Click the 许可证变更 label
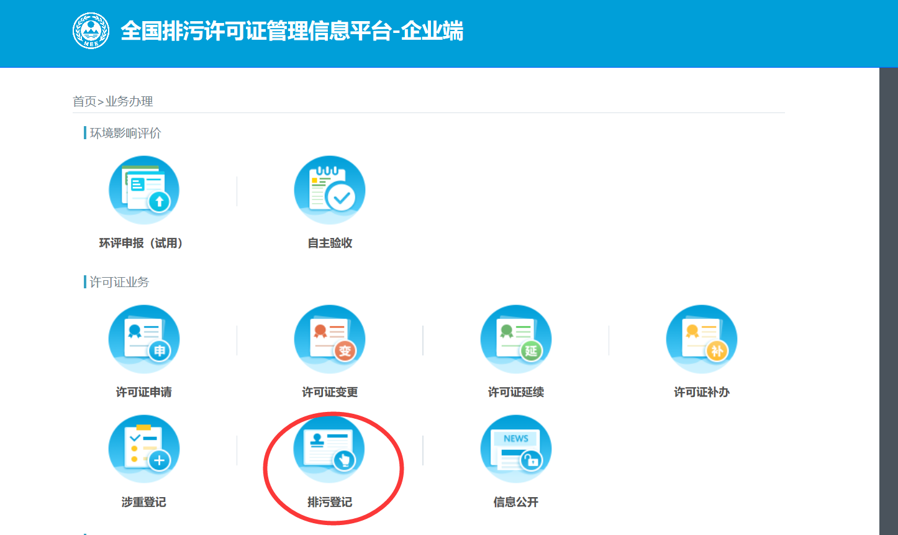 click(330, 392)
